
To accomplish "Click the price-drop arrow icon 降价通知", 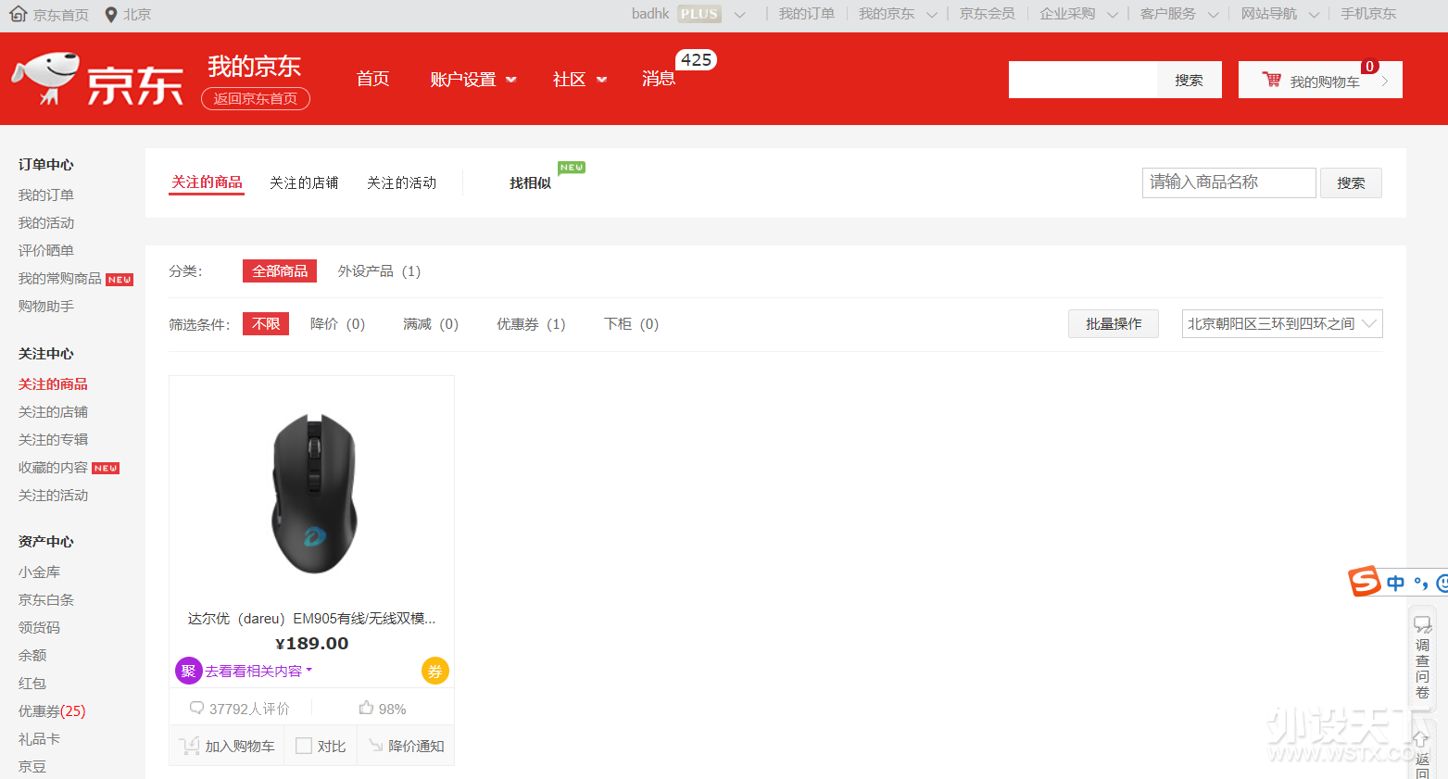I will pos(375,746).
